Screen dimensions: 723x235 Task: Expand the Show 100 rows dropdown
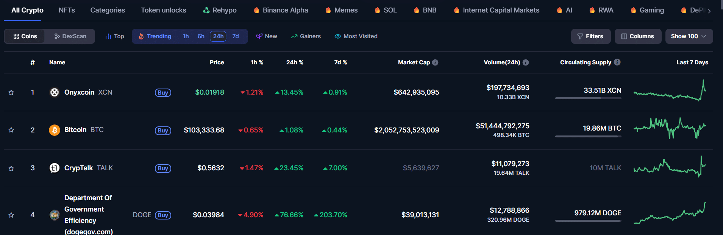pos(689,36)
